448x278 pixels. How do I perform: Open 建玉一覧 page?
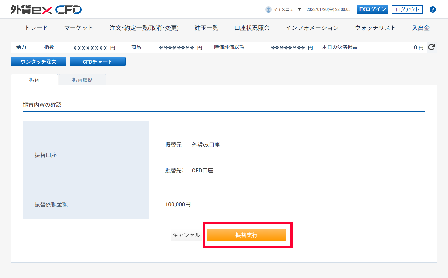click(206, 28)
